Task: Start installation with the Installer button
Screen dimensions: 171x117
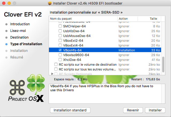Action: click(155, 110)
